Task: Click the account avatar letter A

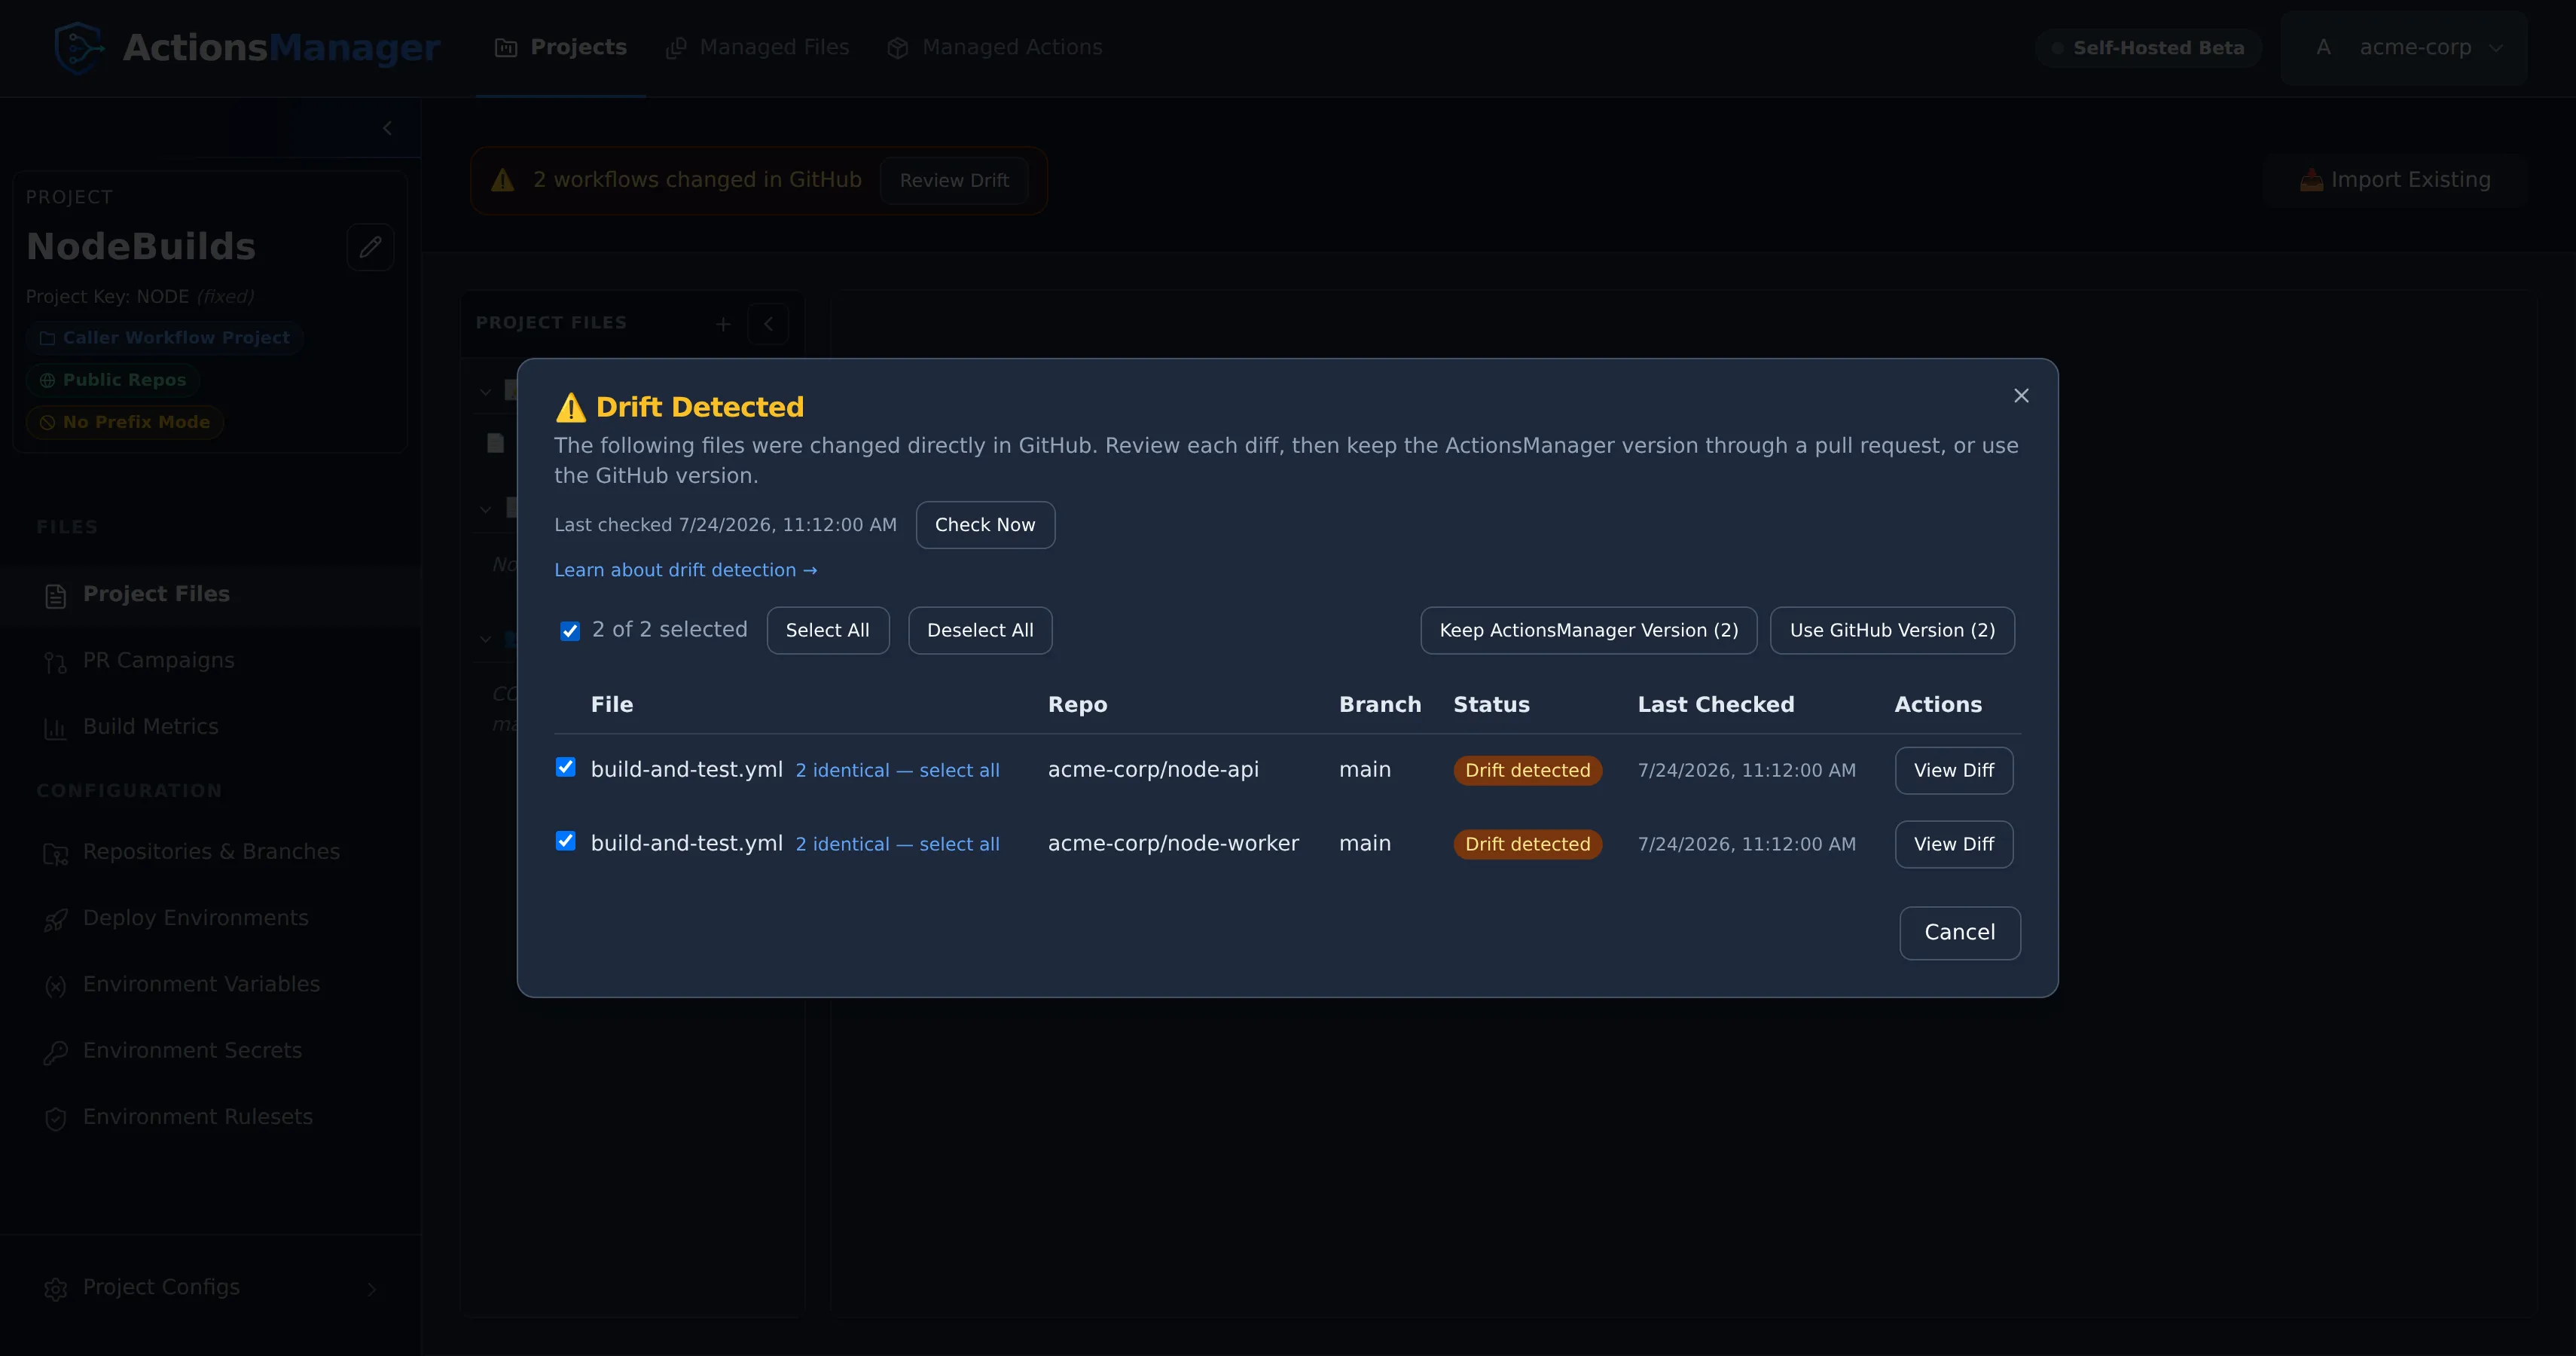Action: (x=2323, y=47)
